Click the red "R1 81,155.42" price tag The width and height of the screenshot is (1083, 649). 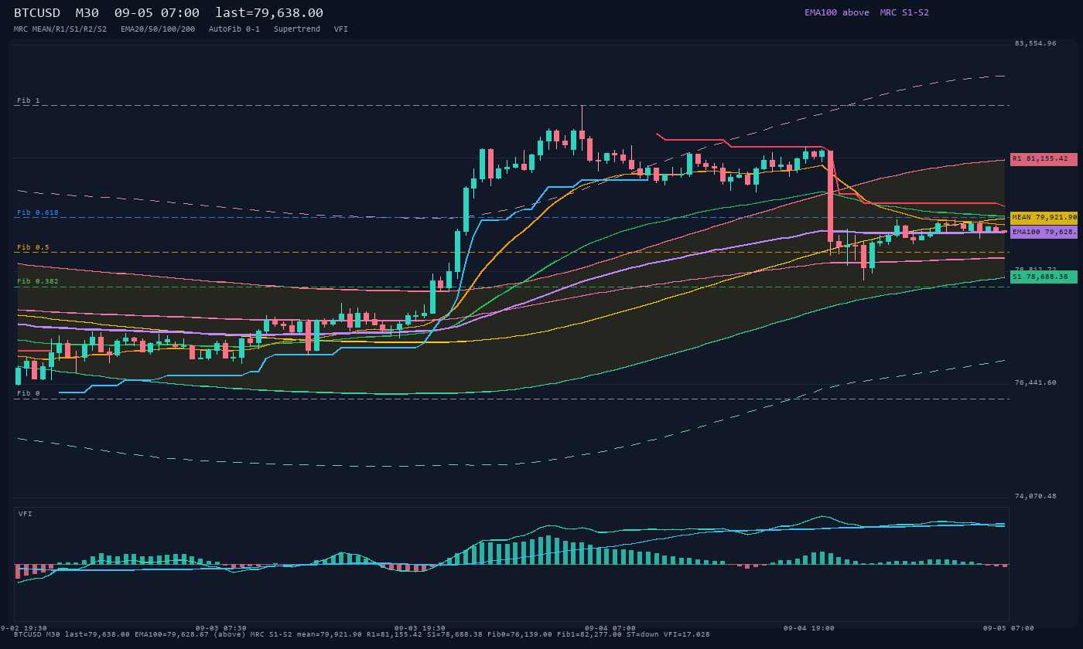point(1044,159)
